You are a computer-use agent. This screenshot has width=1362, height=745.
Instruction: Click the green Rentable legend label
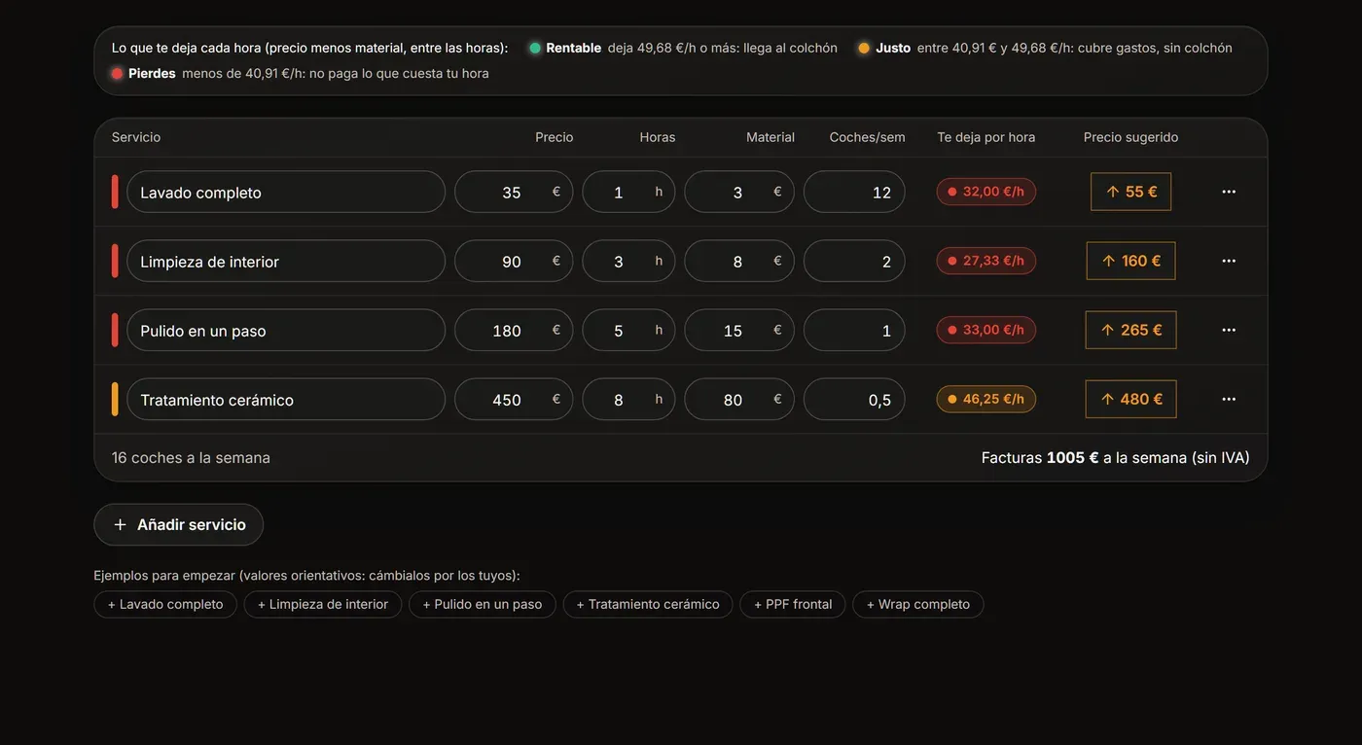pyautogui.click(x=573, y=48)
